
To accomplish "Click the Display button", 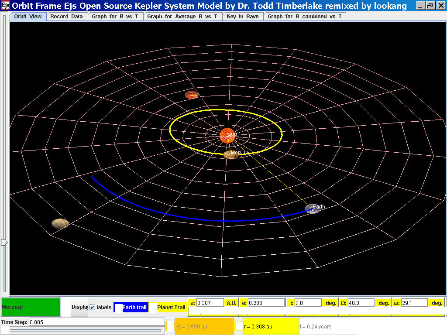I will [79, 307].
